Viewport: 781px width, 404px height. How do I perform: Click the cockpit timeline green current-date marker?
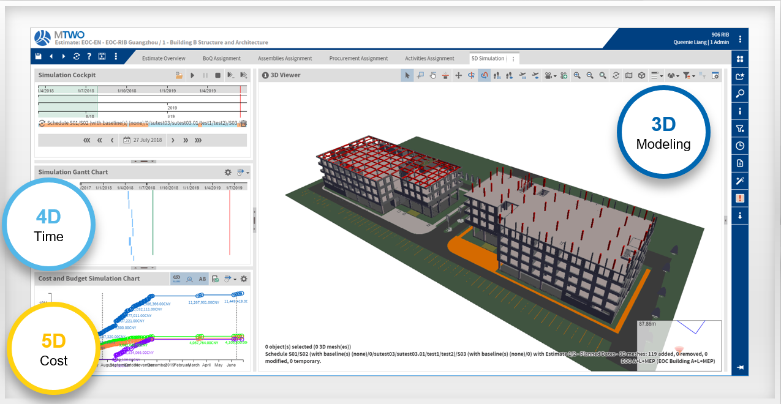97,102
